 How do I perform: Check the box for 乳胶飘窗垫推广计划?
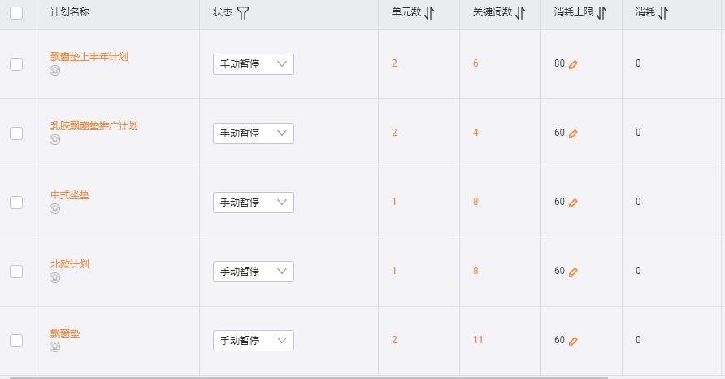pos(16,133)
